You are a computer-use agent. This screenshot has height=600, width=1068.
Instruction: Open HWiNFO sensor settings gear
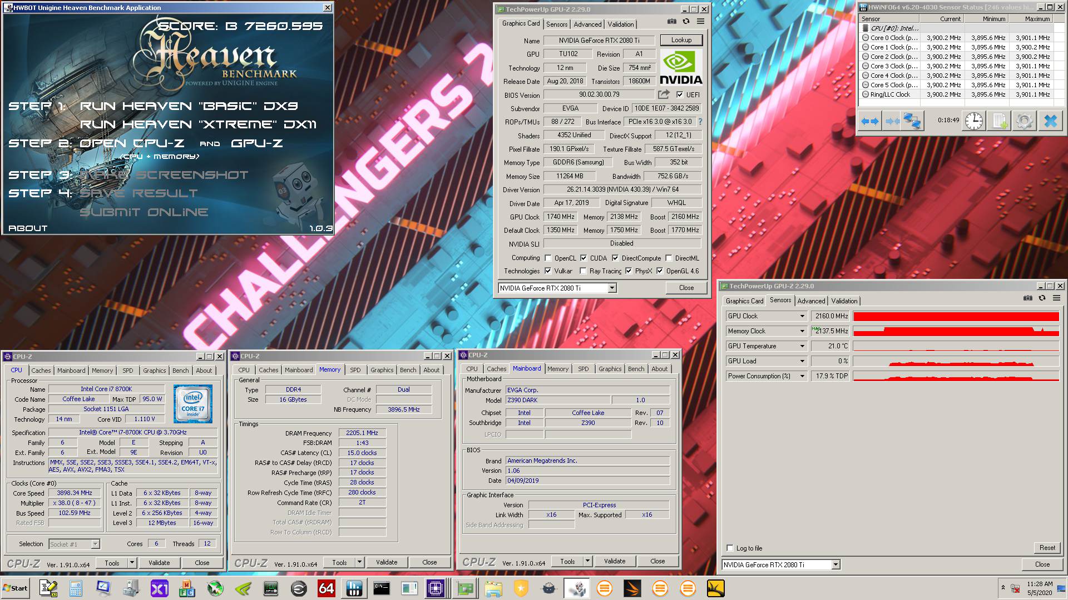pos(1024,121)
